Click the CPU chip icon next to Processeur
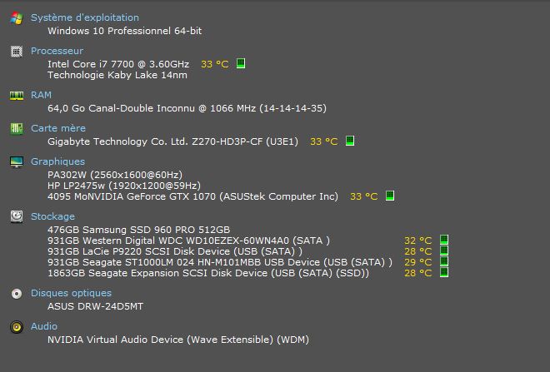This screenshot has height=372, width=550. click(17, 51)
